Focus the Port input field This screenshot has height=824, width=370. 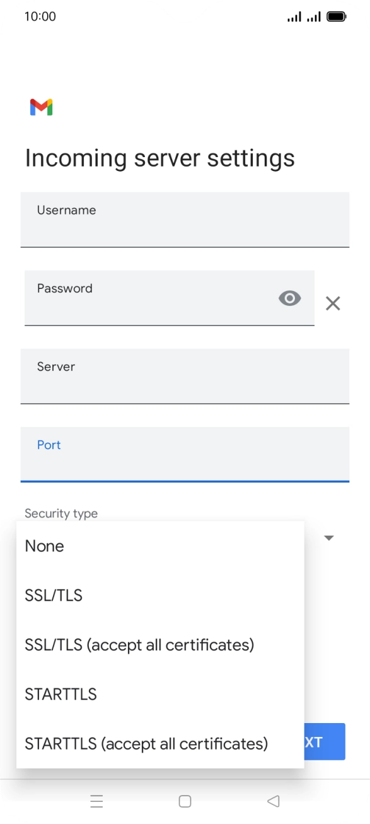(185, 454)
